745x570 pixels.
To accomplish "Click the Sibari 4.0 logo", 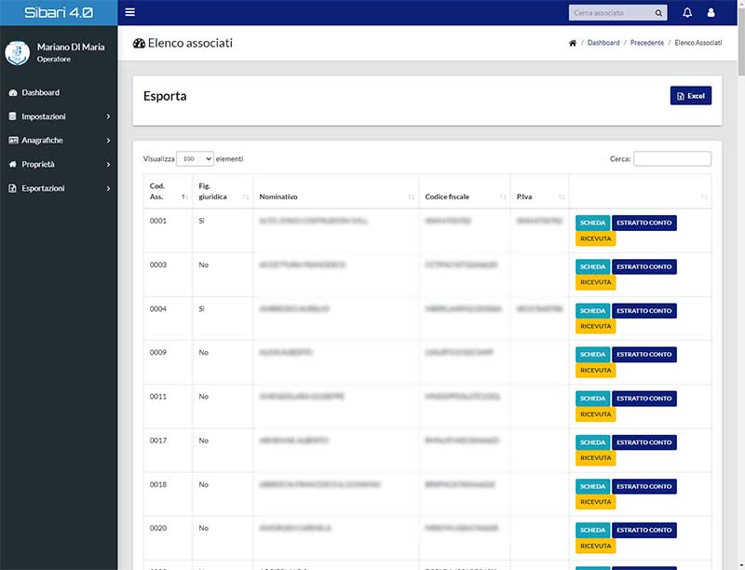I will click(59, 12).
